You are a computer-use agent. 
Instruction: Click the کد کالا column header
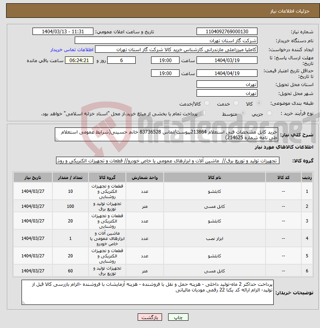tap(283, 177)
